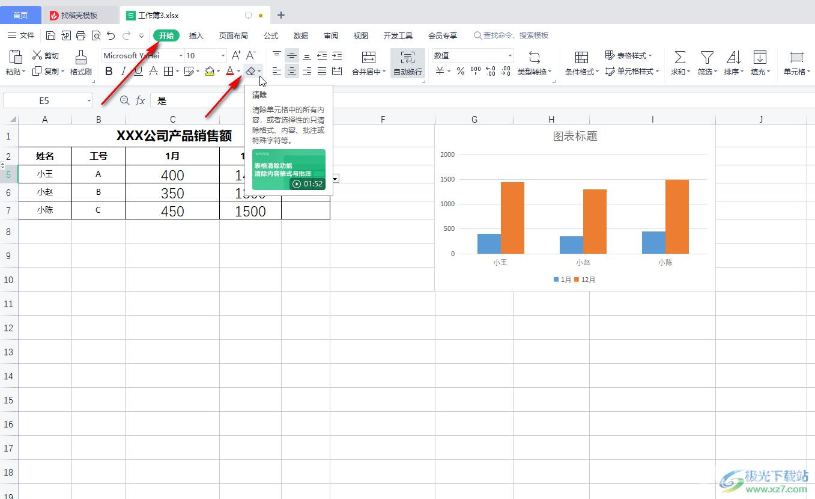Image resolution: width=815 pixels, height=499 pixels.
Task: Toggle horizontal center alignment
Action: coord(292,72)
